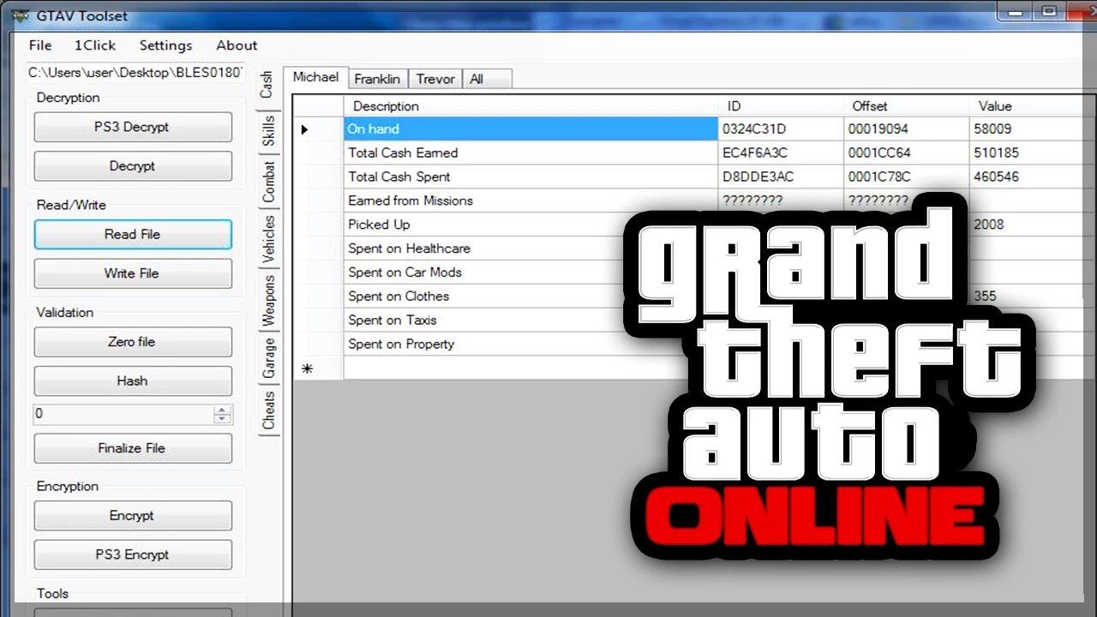1097x617 pixels.
Task: Click the Hash button
Action: click(x=133, y=380)
